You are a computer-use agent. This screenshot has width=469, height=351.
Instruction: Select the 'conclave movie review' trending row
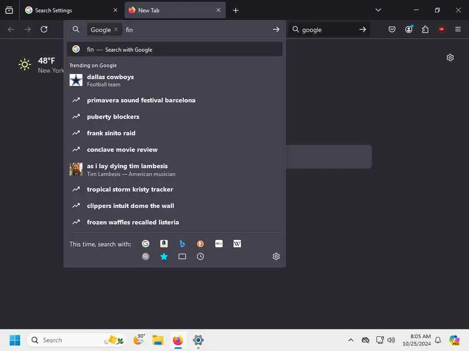pos(175,149)
